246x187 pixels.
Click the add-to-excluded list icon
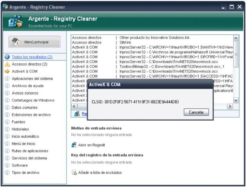pyautogui.click(x=74, y=173)
